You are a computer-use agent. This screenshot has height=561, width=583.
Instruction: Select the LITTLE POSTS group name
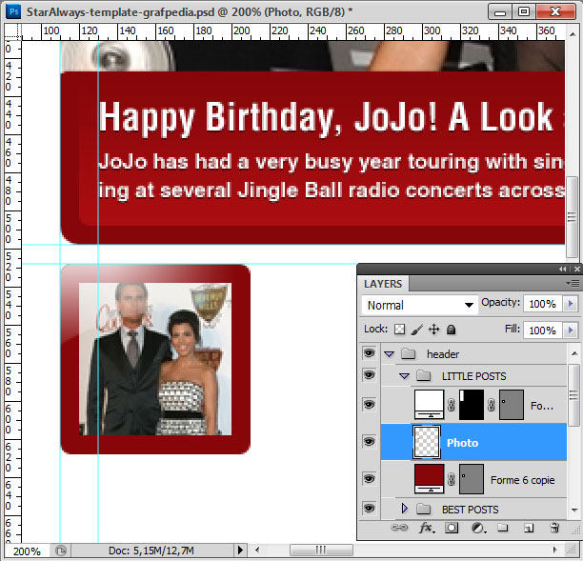pos(473,376)
